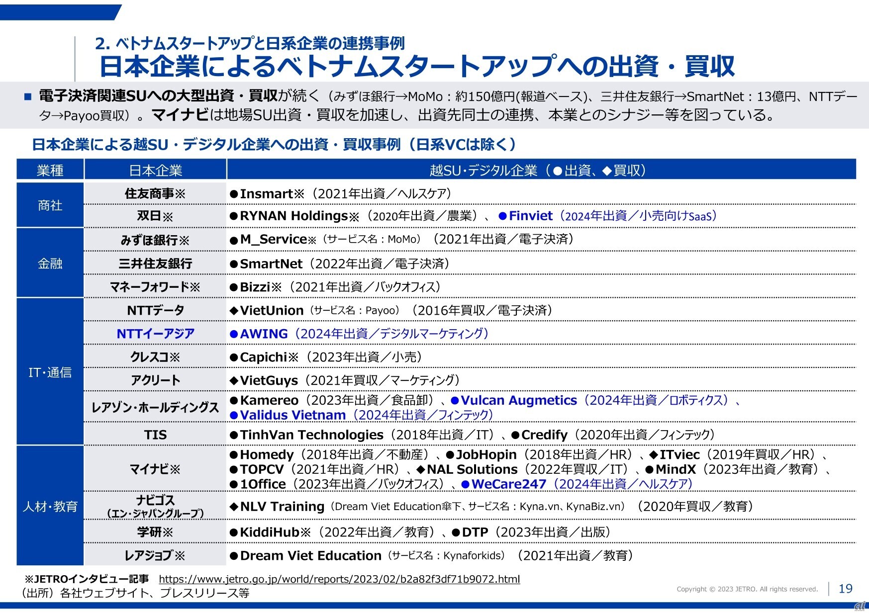Click the '業種' column header
869x615 pixels.
[50, 171]
